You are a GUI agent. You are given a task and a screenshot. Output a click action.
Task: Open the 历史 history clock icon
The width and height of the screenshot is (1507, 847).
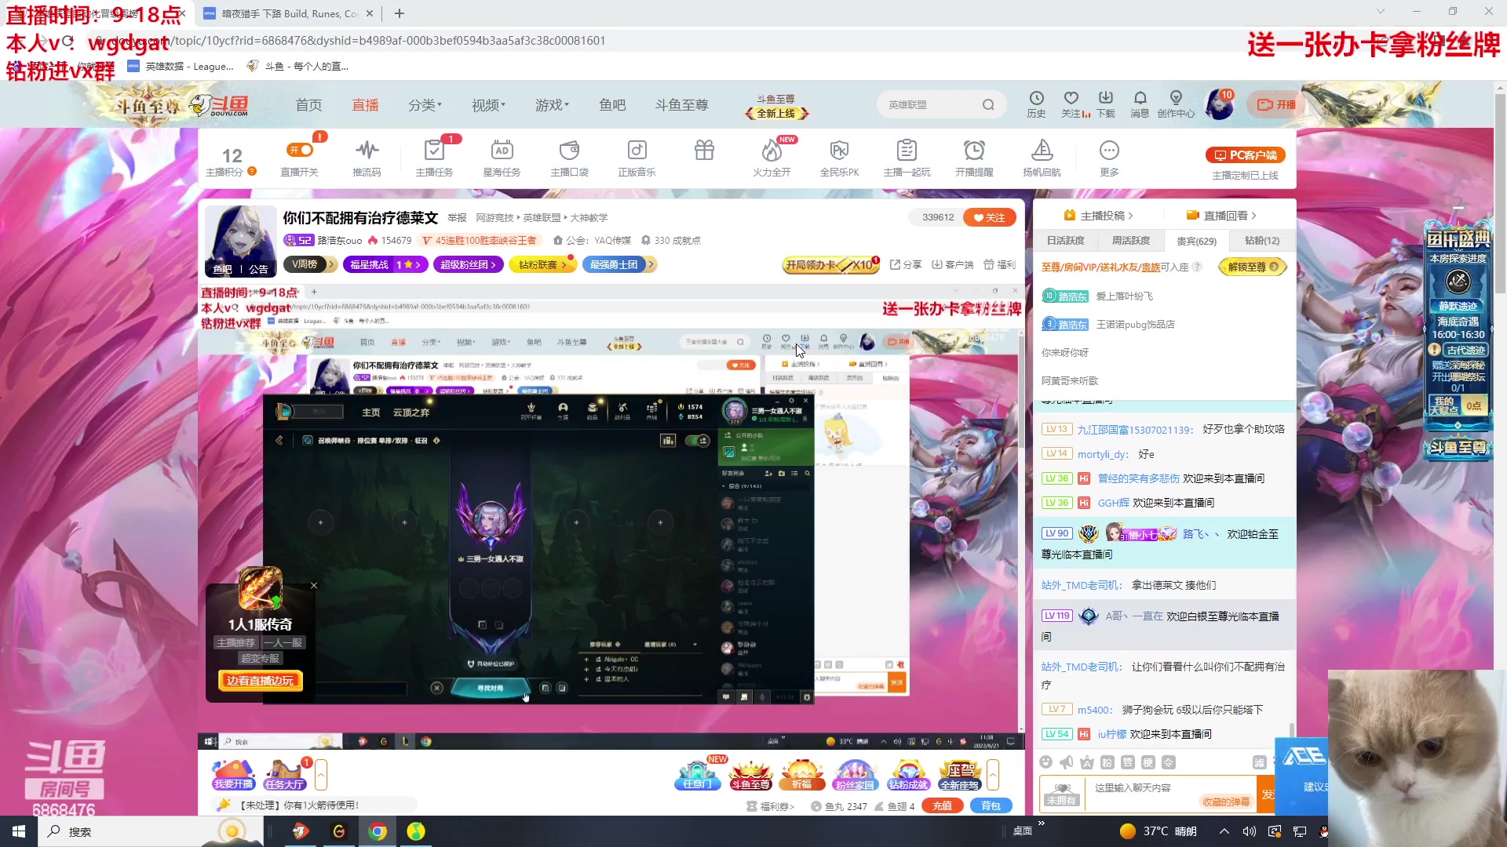[x=1036, y=99]
